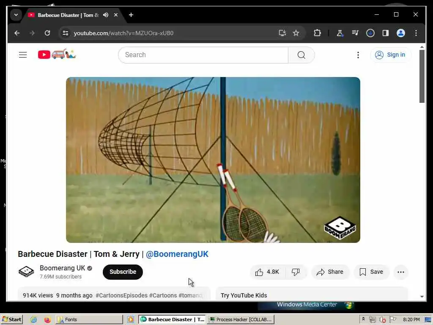Click the 8:20 PM taskbar clock

411,319
